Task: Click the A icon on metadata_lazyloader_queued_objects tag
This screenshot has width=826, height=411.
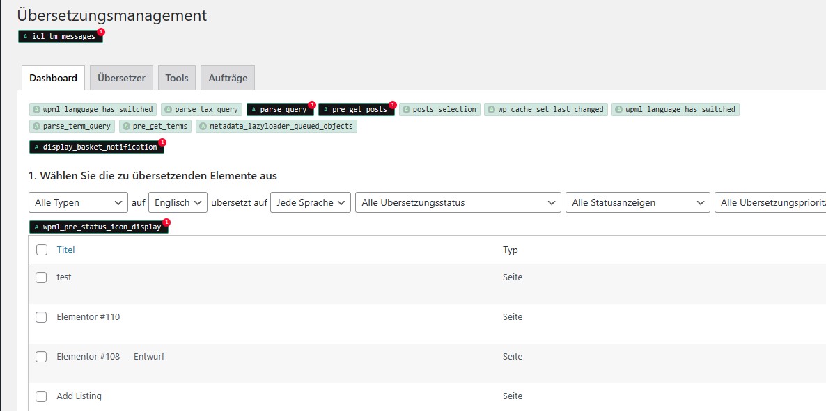Action: coord(203,127)
